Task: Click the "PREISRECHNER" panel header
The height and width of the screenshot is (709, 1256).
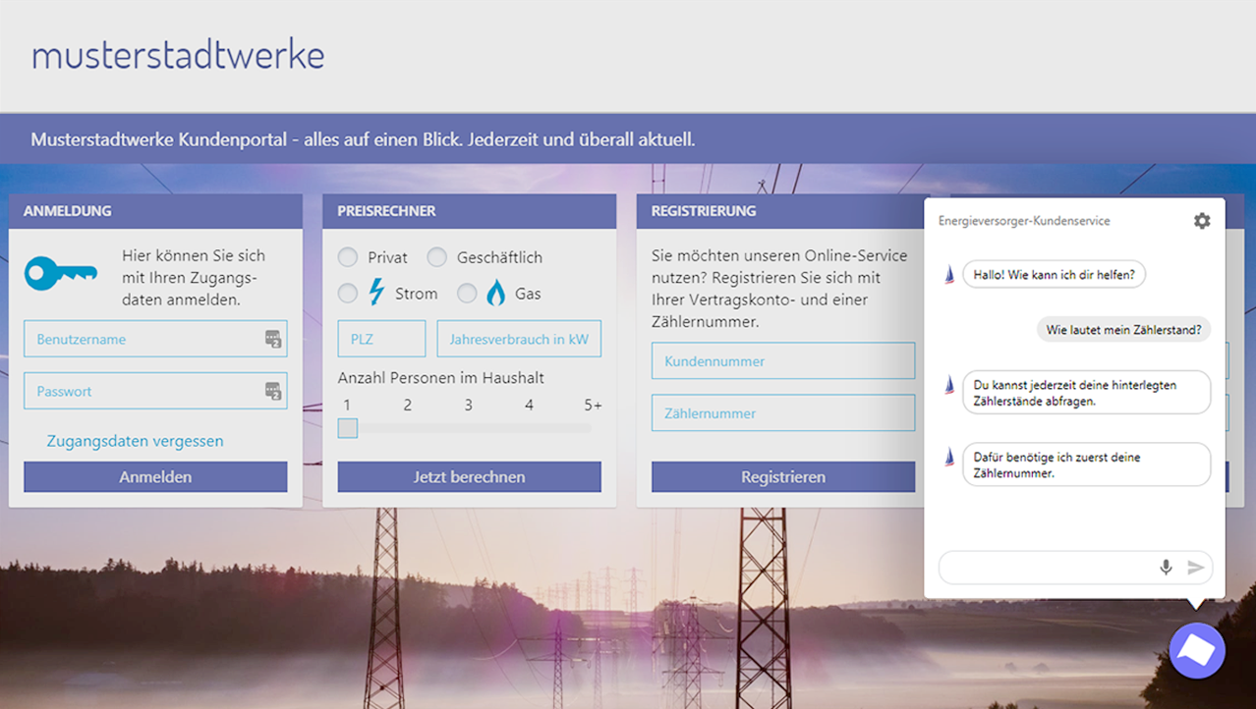Action: coord(470,211)
